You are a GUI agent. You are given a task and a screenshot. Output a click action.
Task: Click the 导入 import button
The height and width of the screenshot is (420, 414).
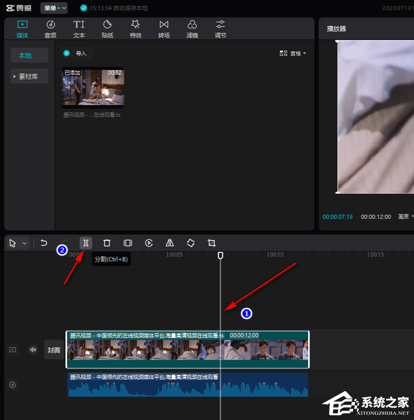coord(77,53)
